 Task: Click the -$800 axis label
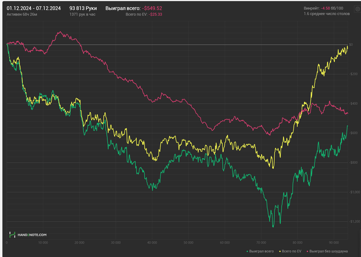tap(353, 163)
